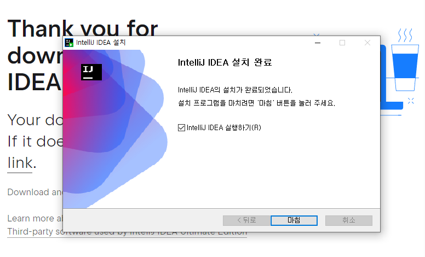Click the text "IntelliJ IDEA의 설치가 완료되었습니다."

pos(235,90)
